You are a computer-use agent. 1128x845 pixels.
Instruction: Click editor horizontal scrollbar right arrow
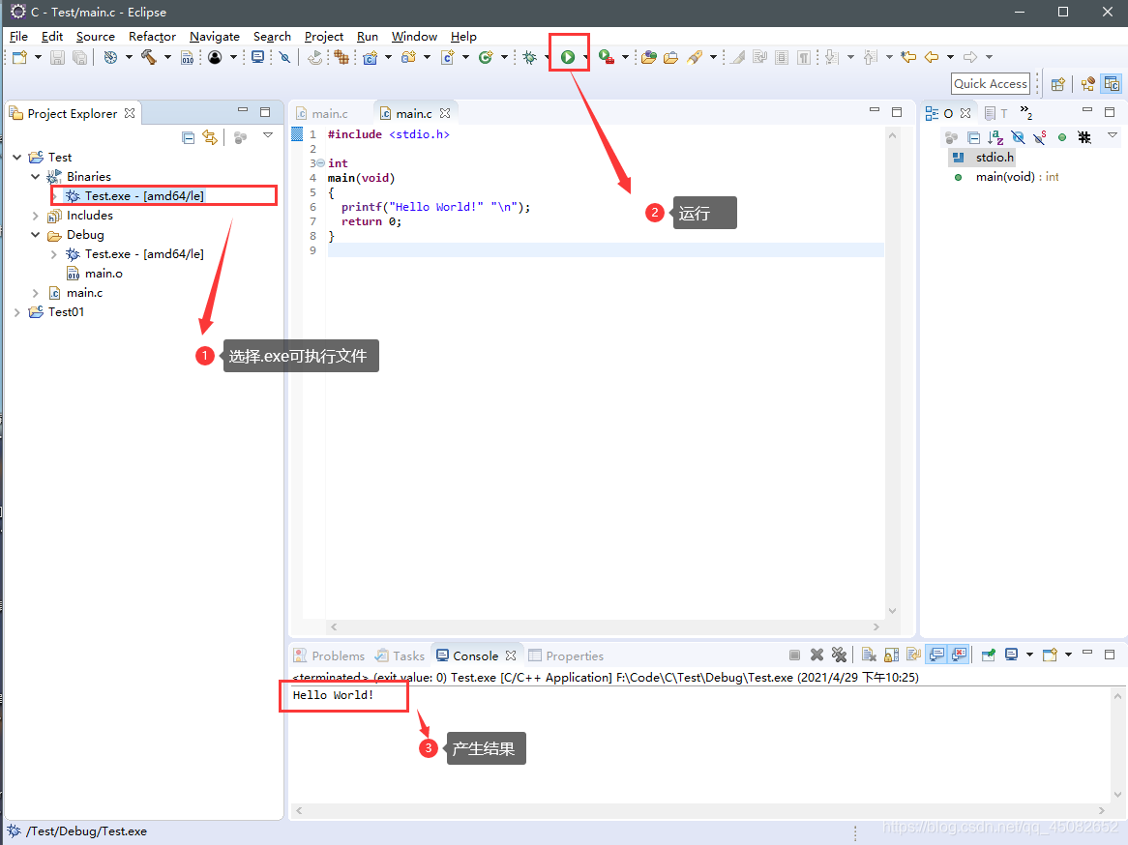click(x=876, y=627)
